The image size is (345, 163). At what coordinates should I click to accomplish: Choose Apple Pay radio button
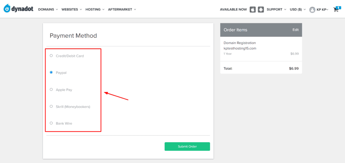tap(51, 89)
